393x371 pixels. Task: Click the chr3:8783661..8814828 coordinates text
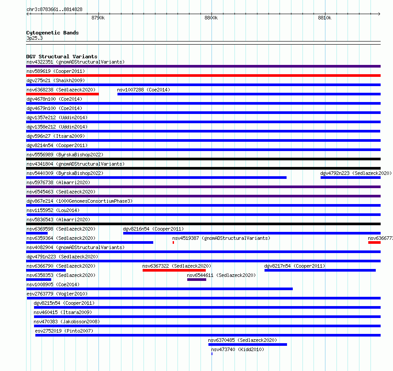(54, 10)
